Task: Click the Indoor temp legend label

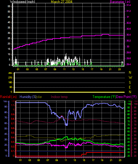Action: click(59, 97)
